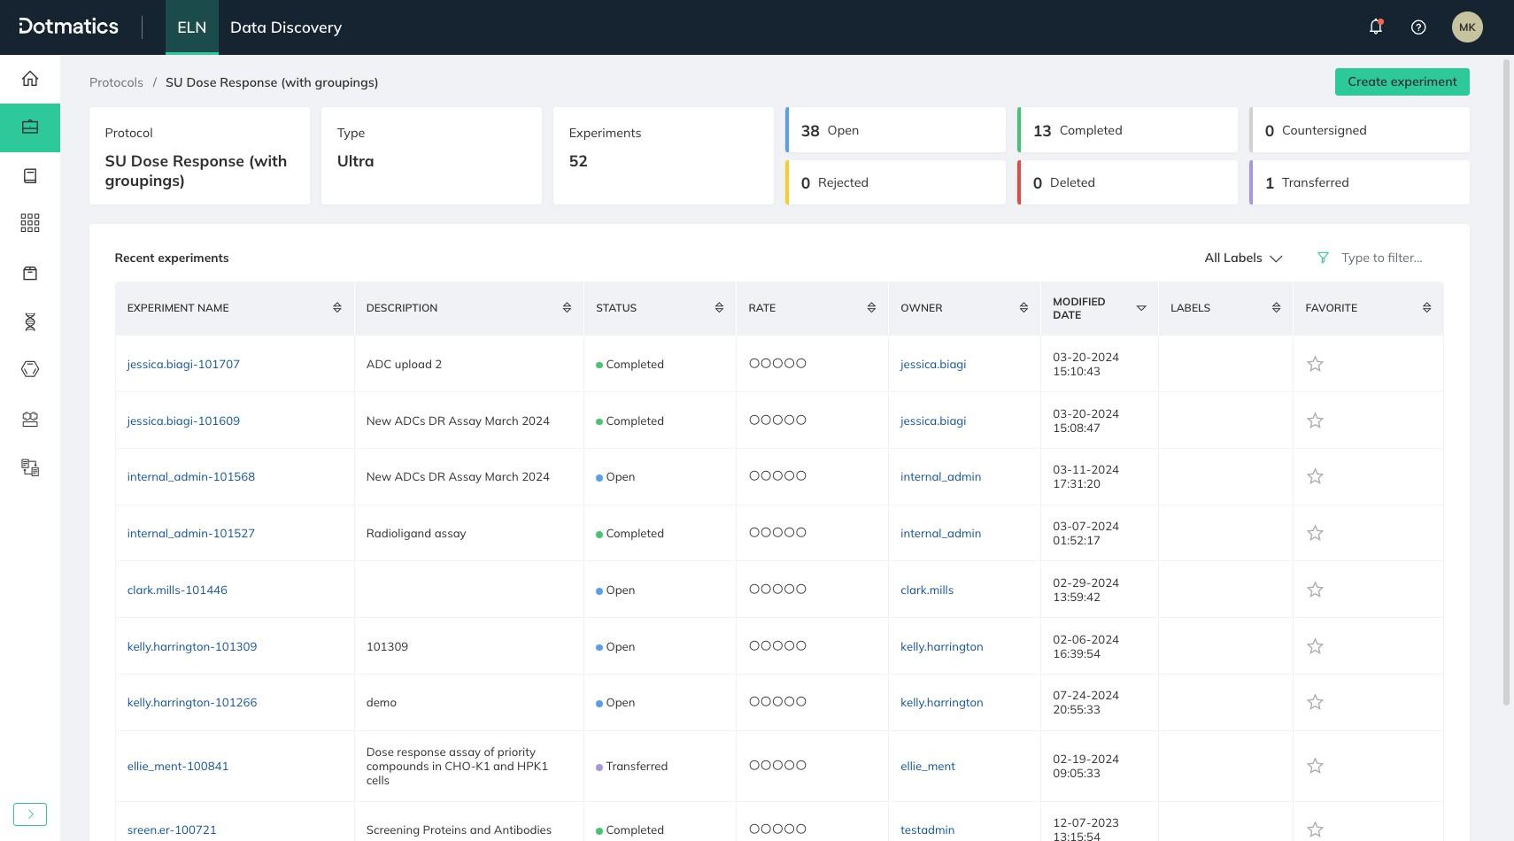Open the hexagon chemistry icon in sidebar
Screen dimensions: 1514x841
click(x=30, y=369)
